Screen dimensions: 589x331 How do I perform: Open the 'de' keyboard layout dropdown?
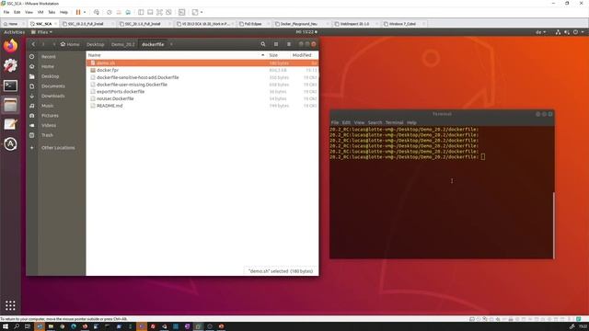(x=541, y=32)
